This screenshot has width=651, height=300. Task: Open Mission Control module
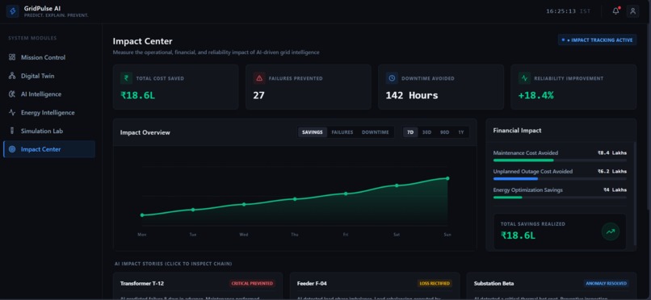(x=49, y=57)
